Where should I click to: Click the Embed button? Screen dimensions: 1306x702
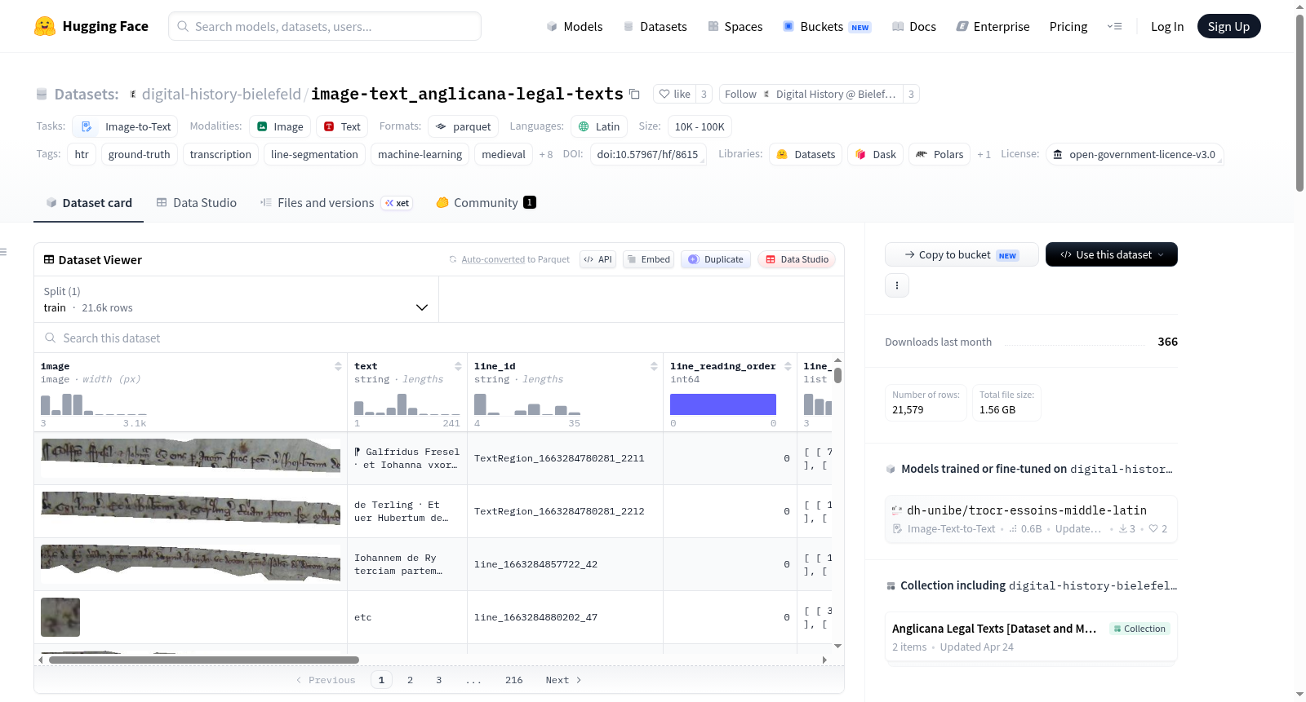(648, 259)
